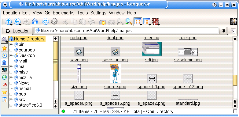Viewport: 239px width, 117px height.
Task: Open the Home Directory sidebar tab
Action: (4, 62)
